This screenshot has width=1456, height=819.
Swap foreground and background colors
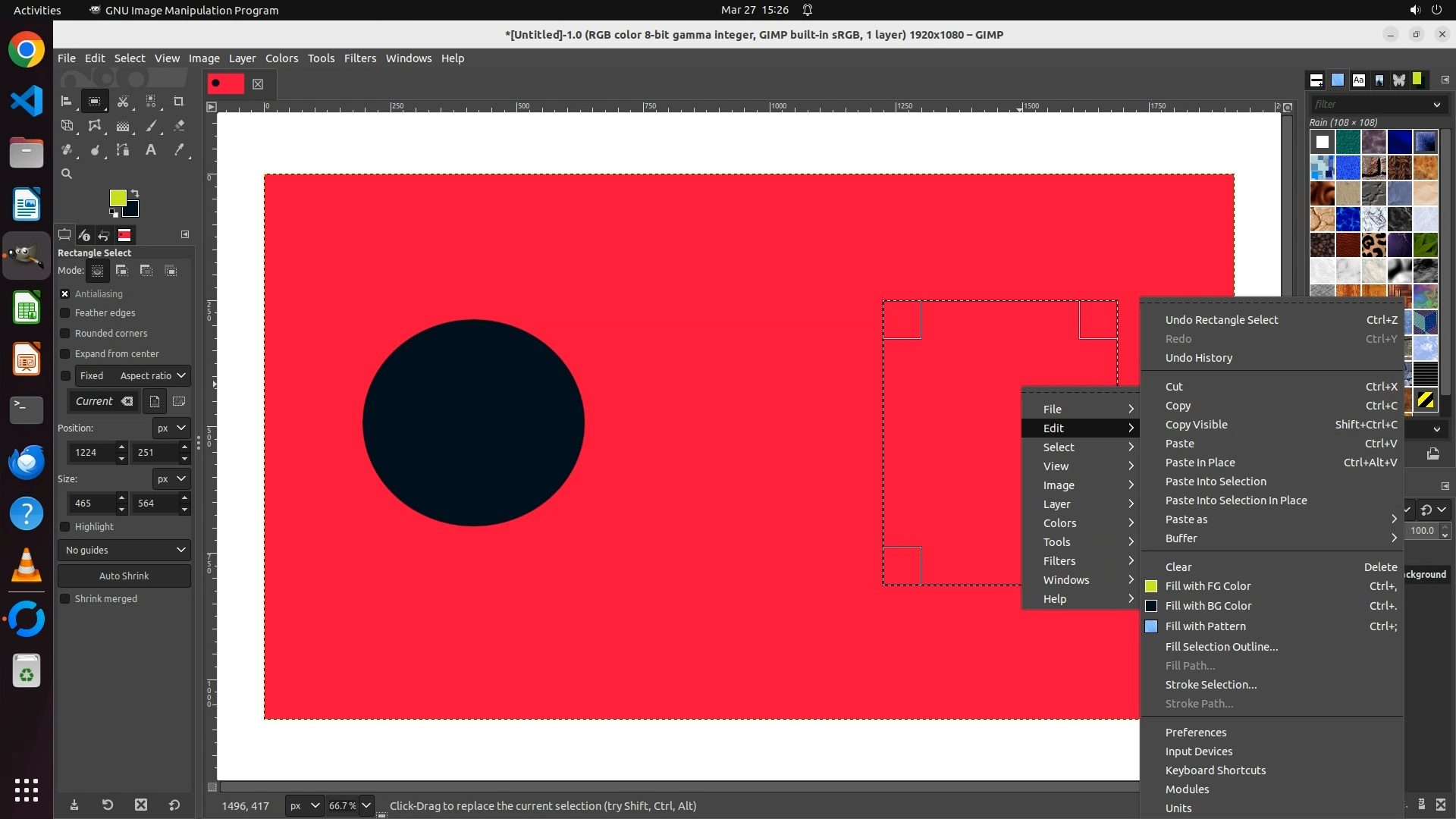[135, 193]
